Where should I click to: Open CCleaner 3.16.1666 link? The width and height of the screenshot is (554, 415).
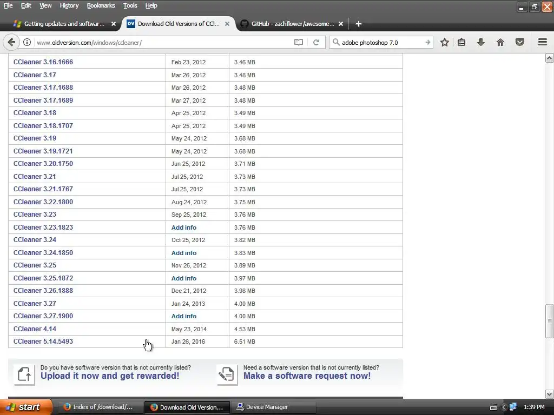pyautogui.click(x=43, y=62)
